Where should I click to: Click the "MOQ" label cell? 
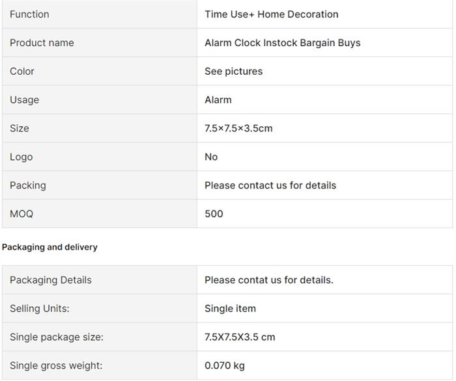(x=21, y=214)
